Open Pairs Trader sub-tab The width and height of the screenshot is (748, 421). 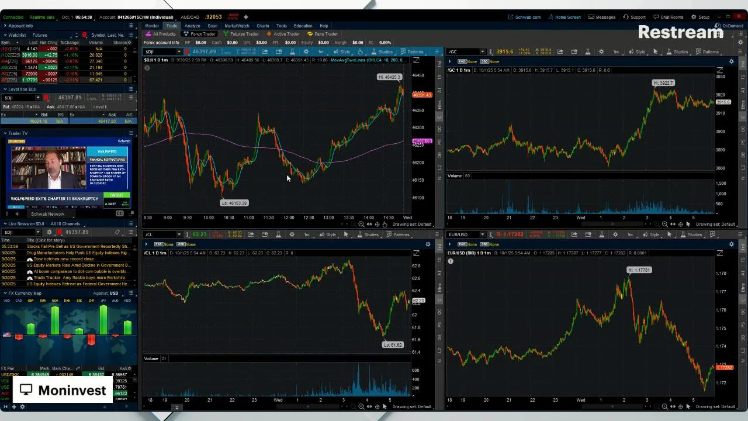tap(323, 34)
